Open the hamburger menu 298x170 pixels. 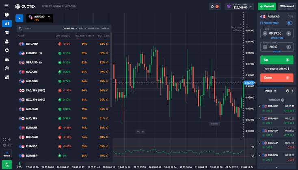pyautogui.click(x=6, y=6)
